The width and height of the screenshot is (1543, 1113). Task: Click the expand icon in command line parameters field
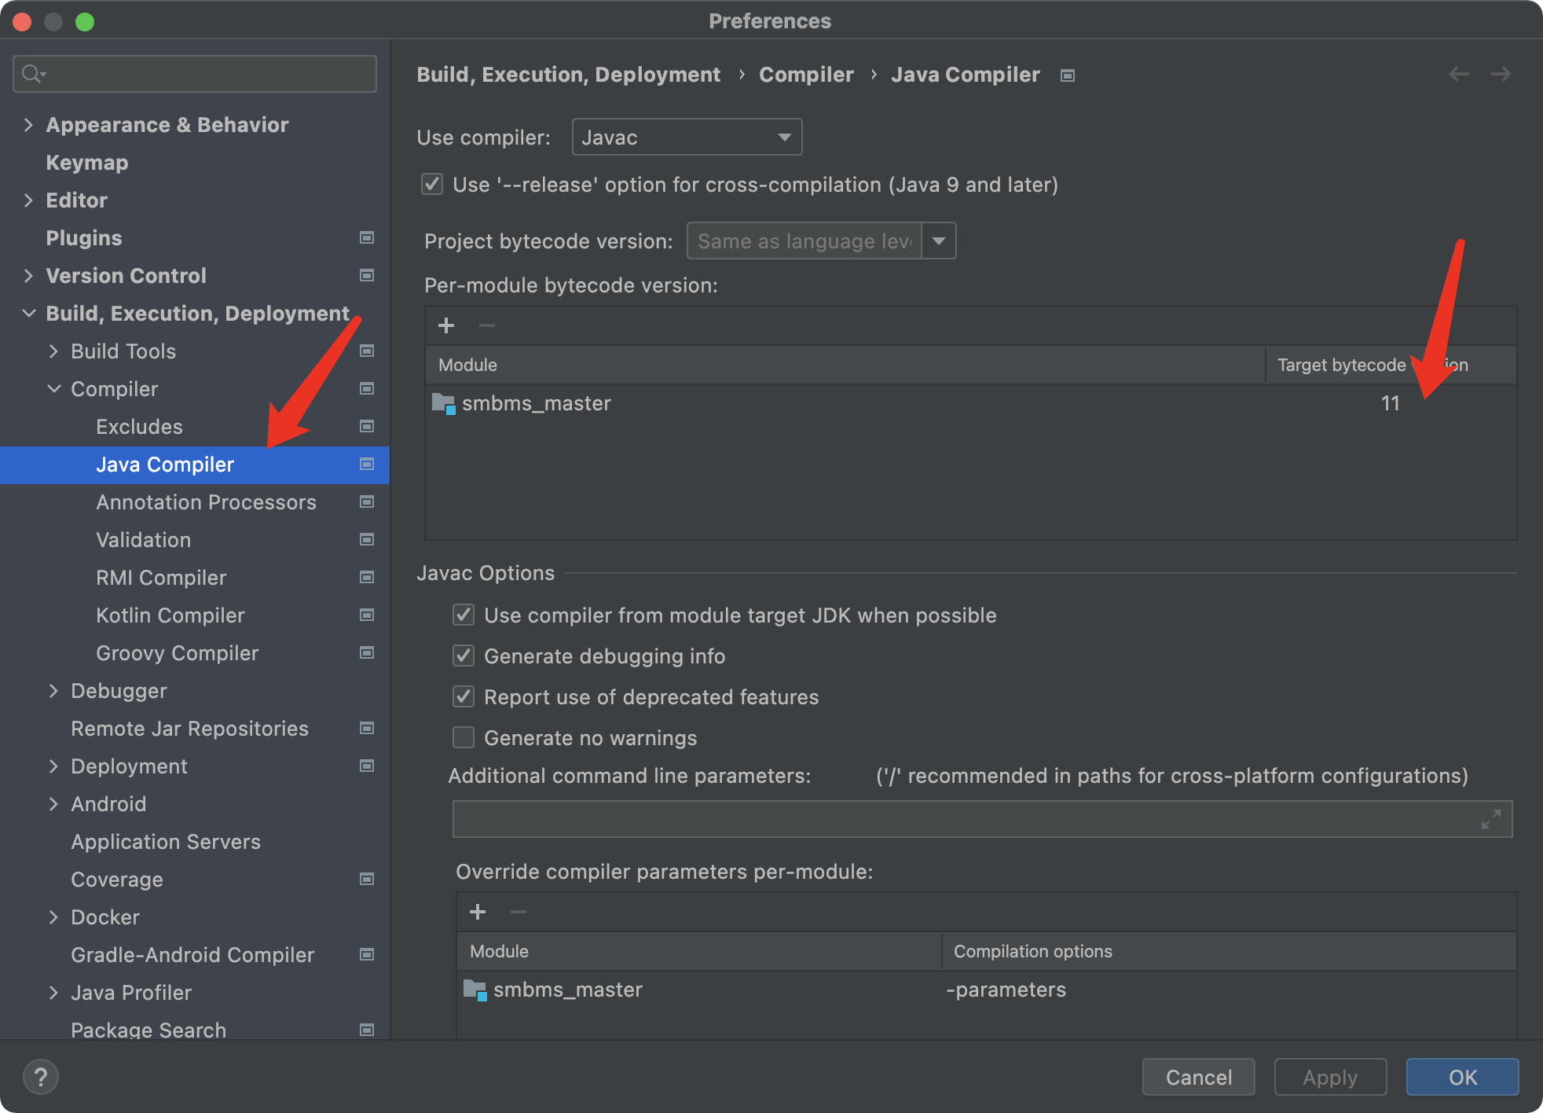click(1491, 819)
